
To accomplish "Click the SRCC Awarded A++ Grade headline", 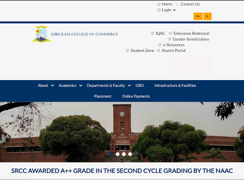I will click(122, 171).
